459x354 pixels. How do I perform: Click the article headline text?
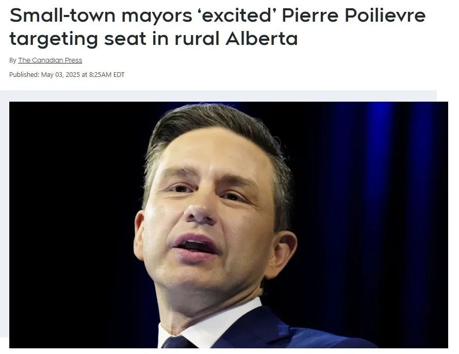click(217, 27)
